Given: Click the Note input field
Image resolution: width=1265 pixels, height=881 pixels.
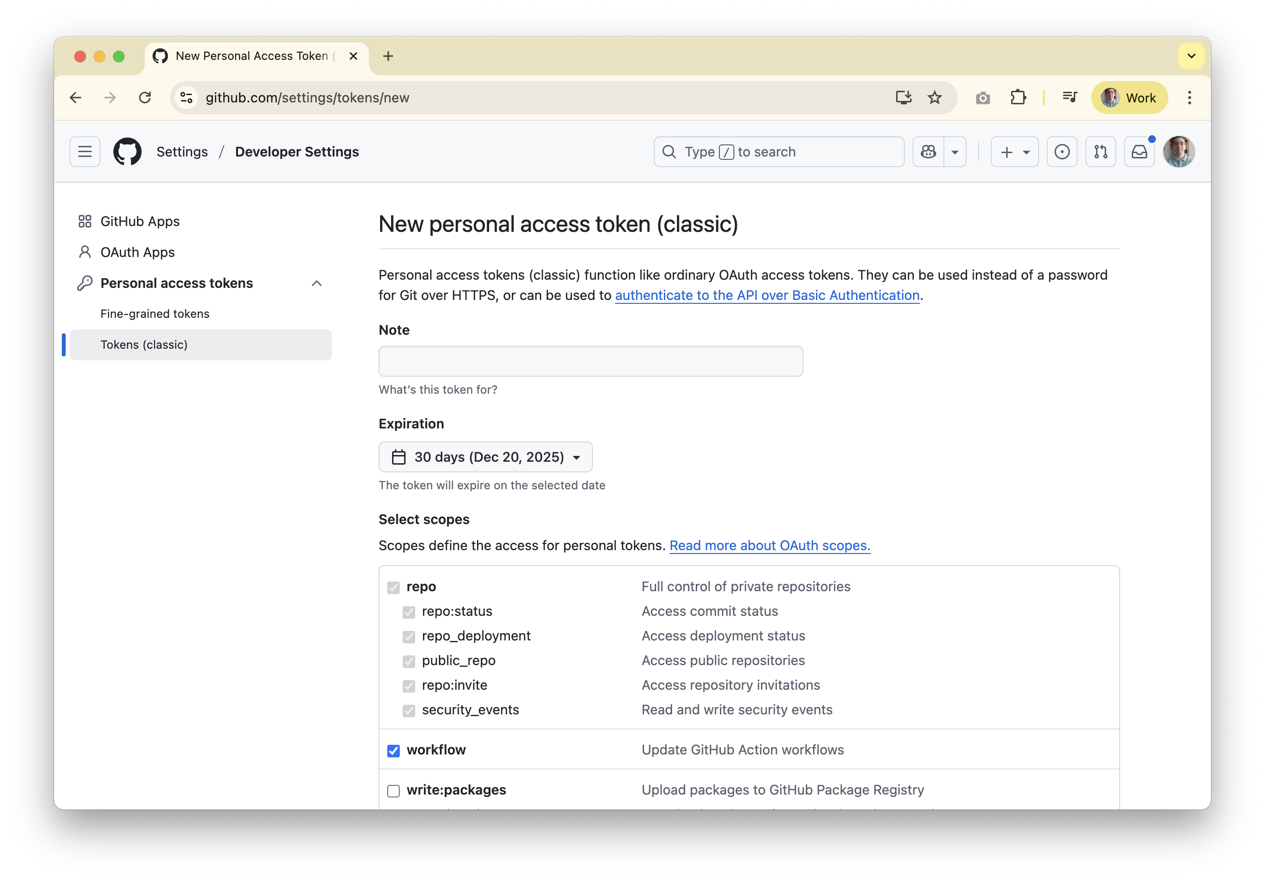Looking at the screenshot, I should pyautogui.click(x=590, y=361).
